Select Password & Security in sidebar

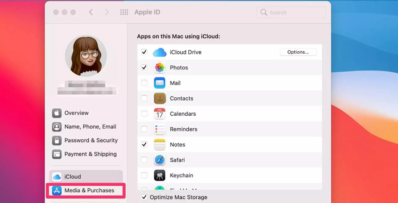point(86,140)
